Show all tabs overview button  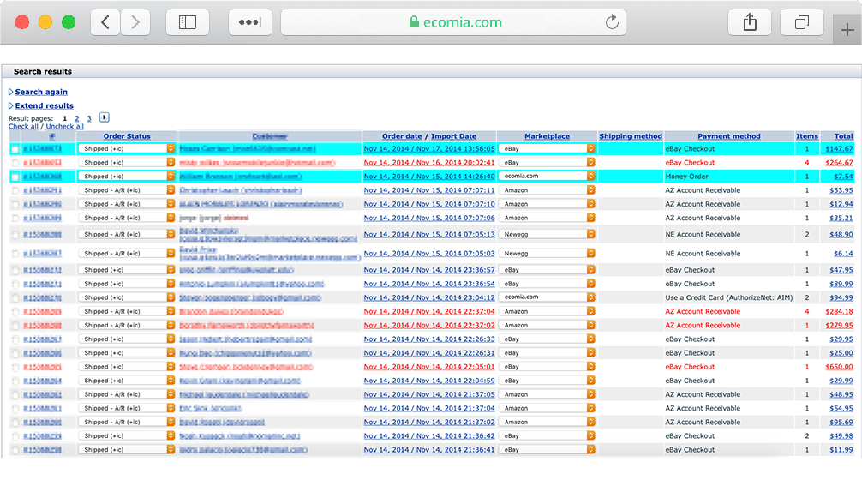click(802, 23)
